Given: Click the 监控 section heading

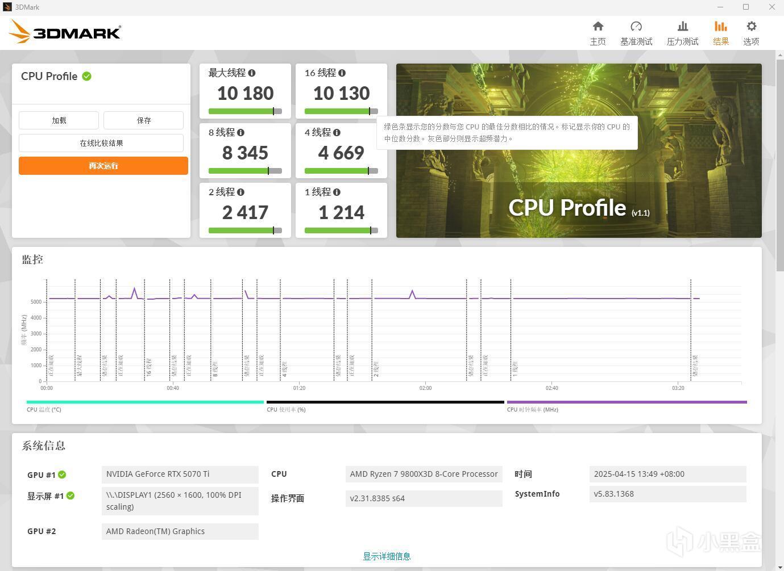Looking at the screenshot, I should 32,259.
